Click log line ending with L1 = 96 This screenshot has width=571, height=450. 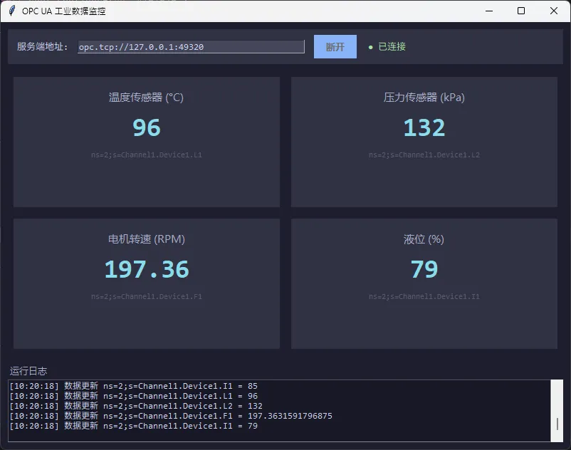coord(134,396)
